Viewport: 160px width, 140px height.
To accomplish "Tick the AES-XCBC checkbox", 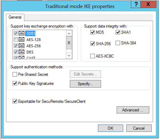I will tap(92, 56).
